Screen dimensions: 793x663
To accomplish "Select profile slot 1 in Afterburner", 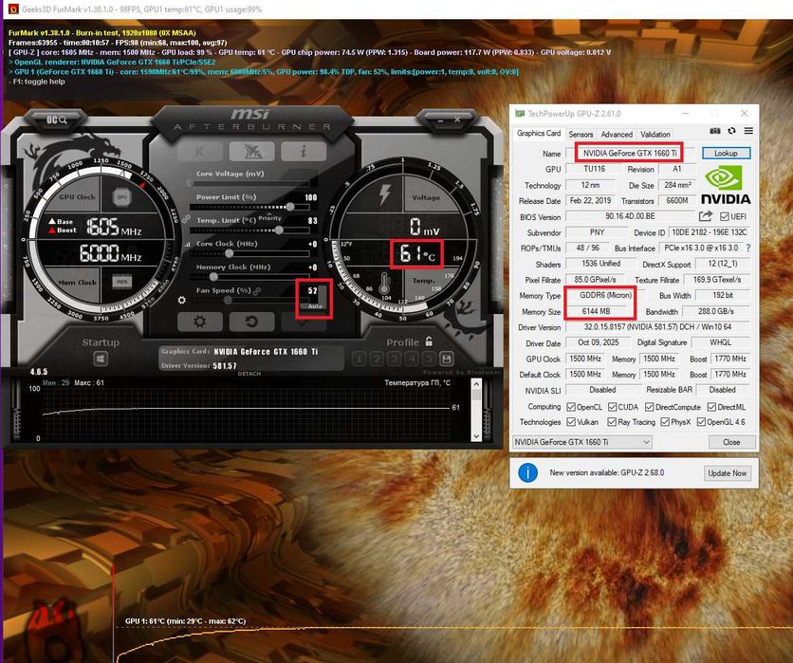I will [359, 359].
